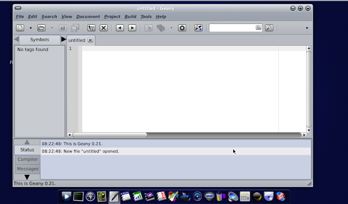Open the File menu
Screen dimensions: 348x204
(x=20, y=17)
